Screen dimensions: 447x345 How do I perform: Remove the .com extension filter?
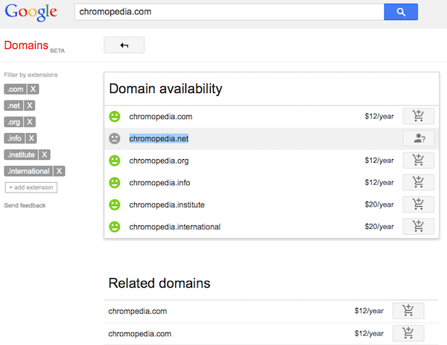pos(33,89)
